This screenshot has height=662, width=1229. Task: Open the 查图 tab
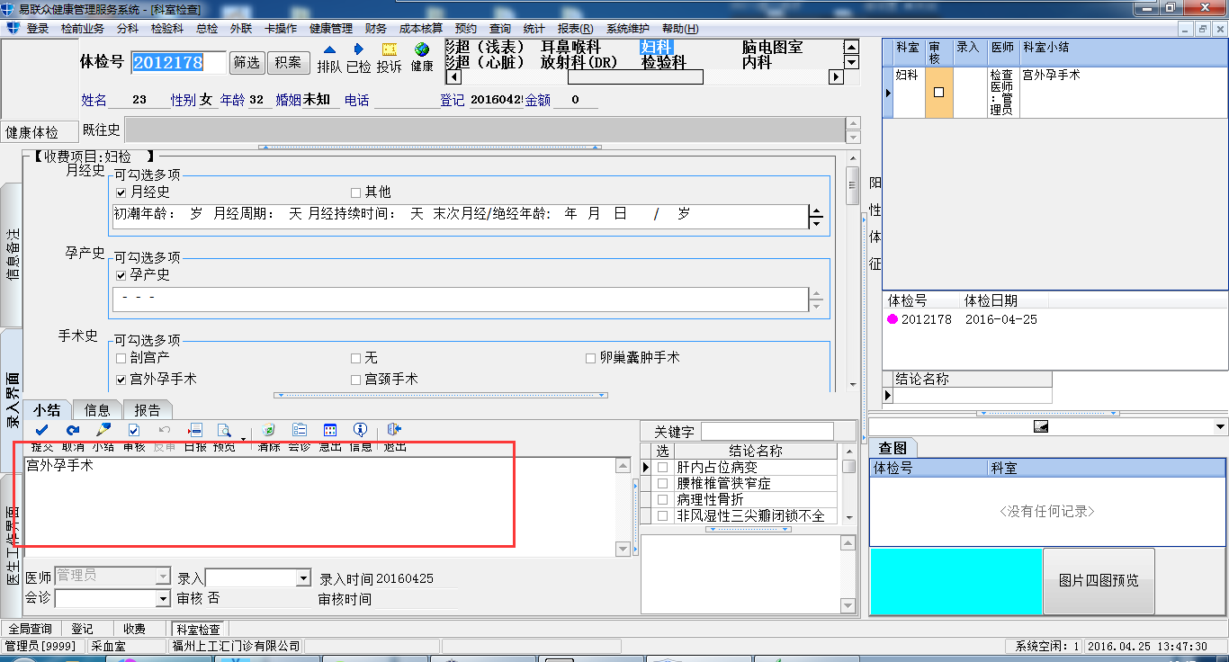(893, 448)
